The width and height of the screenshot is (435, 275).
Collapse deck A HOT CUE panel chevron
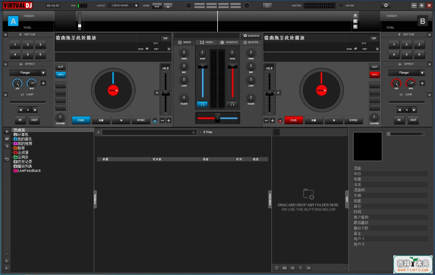(5, 35)
